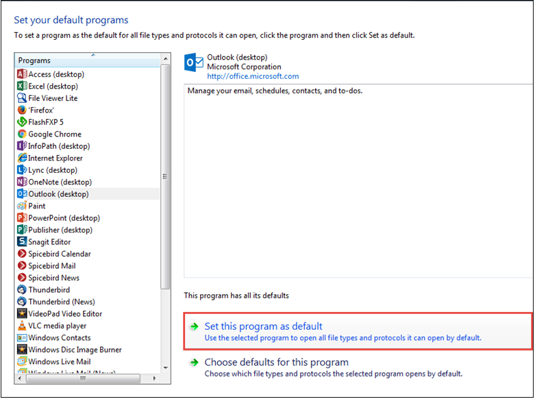535x408 pixels.
Task: Click the FlashFXP 5 icon
Action: click(x=22, y=122)
